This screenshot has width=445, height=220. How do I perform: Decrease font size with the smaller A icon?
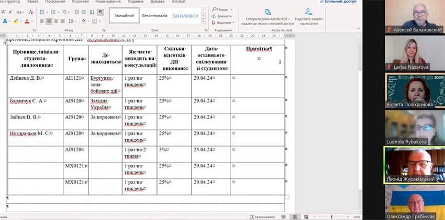click(x=10, y=12)
